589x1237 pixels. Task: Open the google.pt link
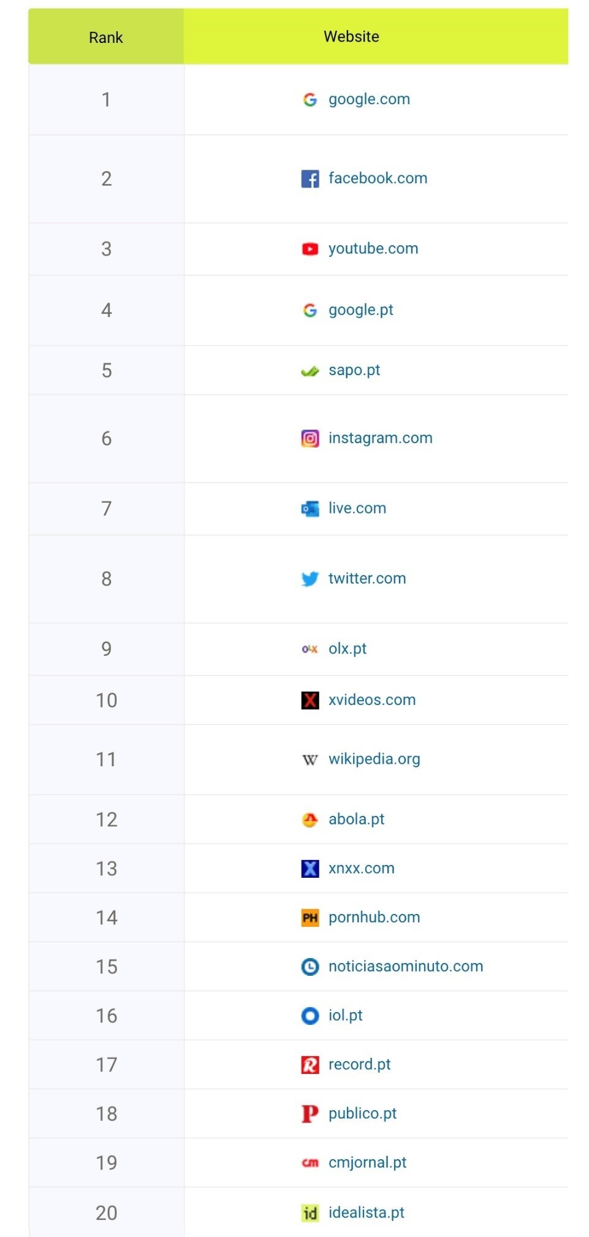point(361,310)
